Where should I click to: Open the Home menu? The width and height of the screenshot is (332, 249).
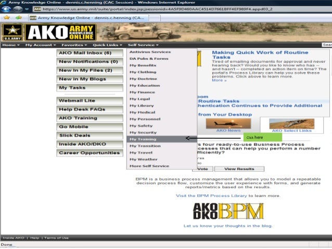coord(11,45)
